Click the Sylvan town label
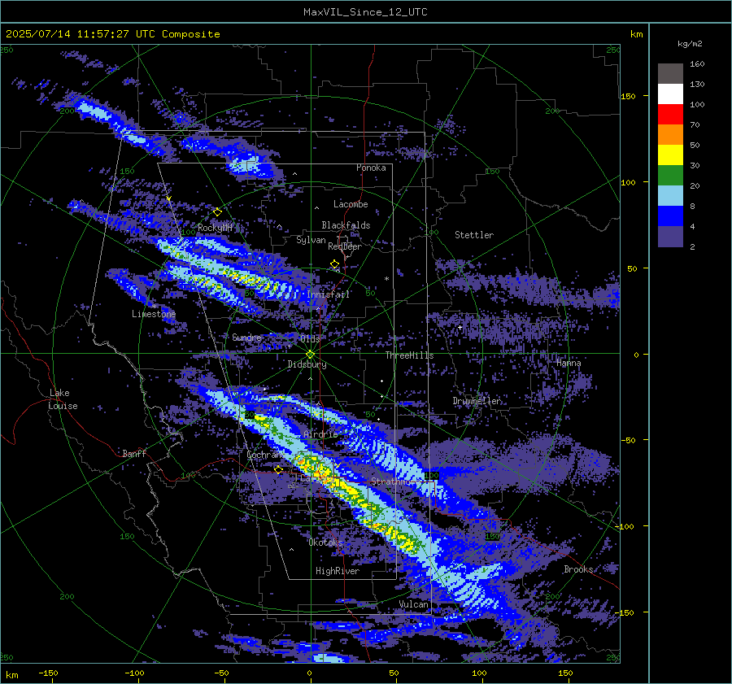The image size is (732, 684). pyautogui.click(x=311, y=240)
